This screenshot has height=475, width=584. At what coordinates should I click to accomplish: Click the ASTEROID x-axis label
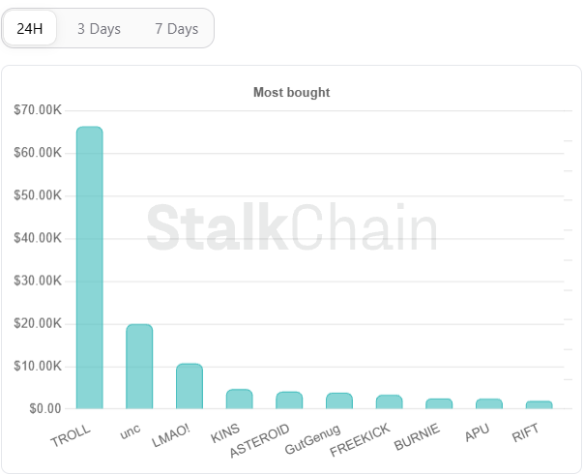pos(259,440)
